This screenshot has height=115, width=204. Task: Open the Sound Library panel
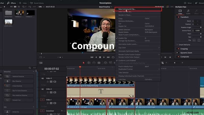click(x=37, y=3)
